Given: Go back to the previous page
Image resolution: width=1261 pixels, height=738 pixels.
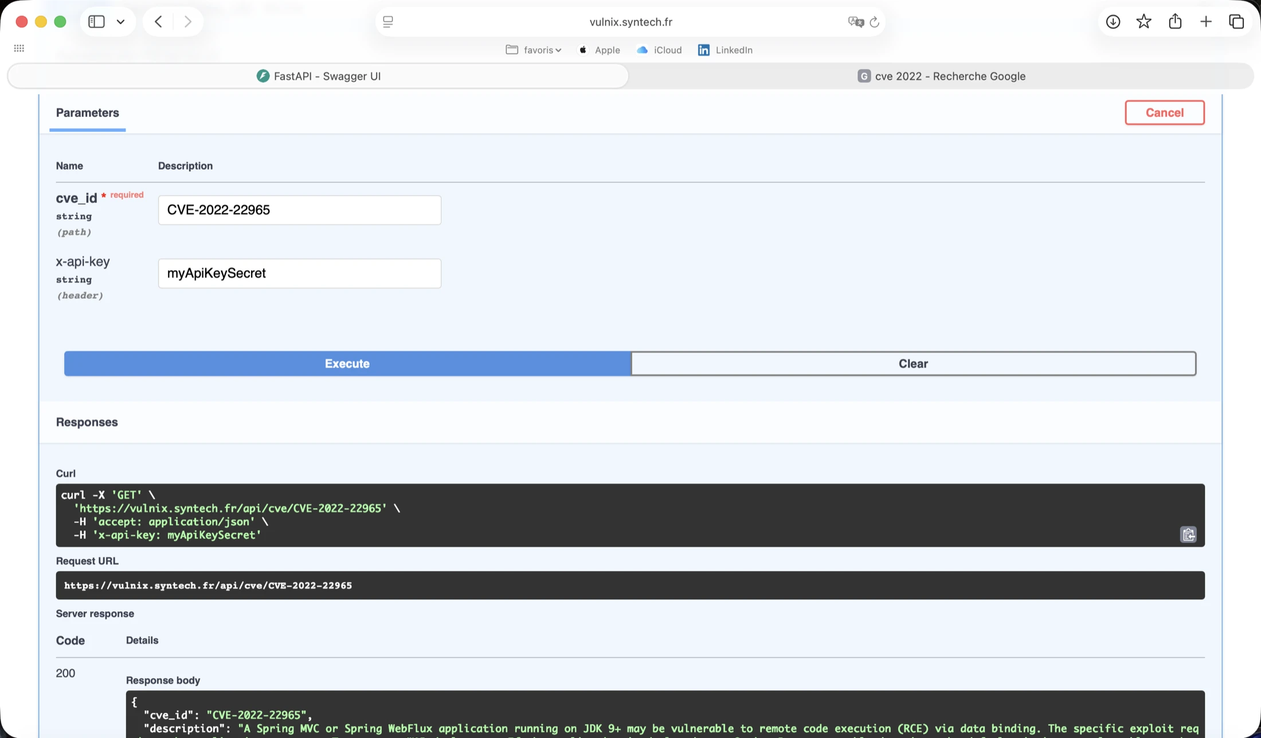Looking at the screenshot, I should tap(158, 22).
